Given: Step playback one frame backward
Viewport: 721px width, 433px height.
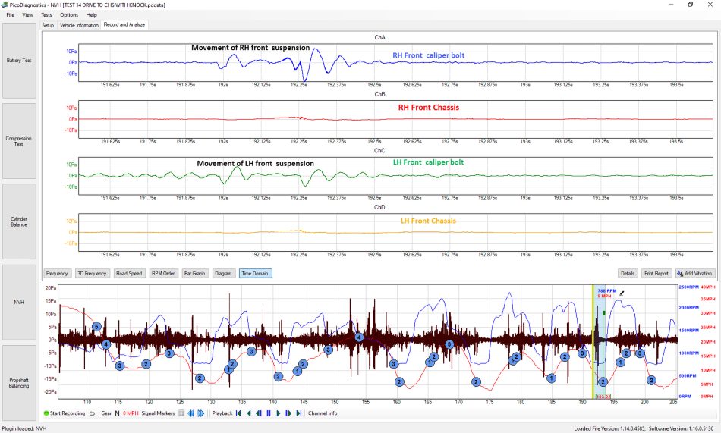Looking at the screenshot, I should [259, 413].
